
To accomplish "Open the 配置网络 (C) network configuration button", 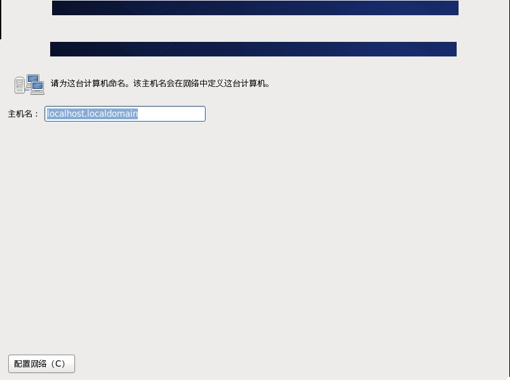I will coord(42,364).
